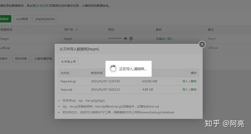Click the loading spinner icon
Viewport: 251px width, 134px height.
tap(113, 69)
